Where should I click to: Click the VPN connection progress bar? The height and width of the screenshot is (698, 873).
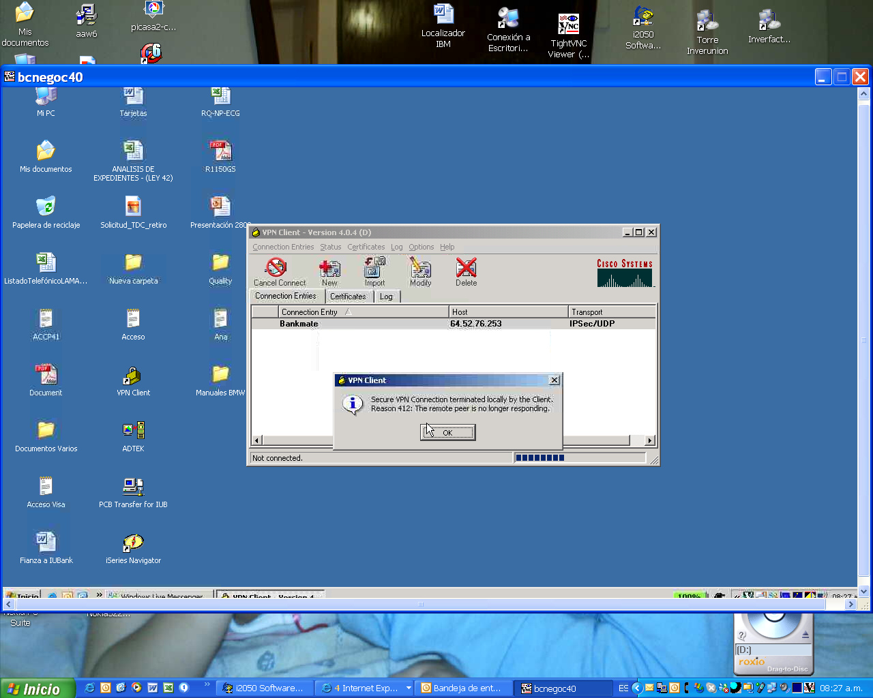[579, 457]
